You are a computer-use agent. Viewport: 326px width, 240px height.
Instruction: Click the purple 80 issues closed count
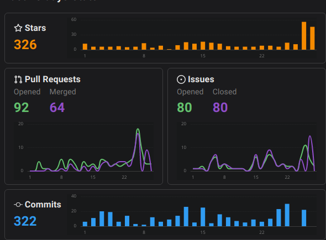coord(220,108)
